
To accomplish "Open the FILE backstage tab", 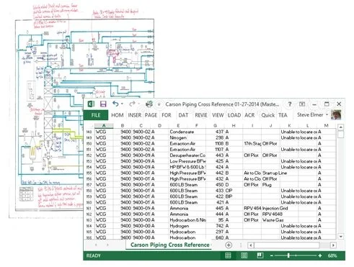I will [x=96, y=115].
